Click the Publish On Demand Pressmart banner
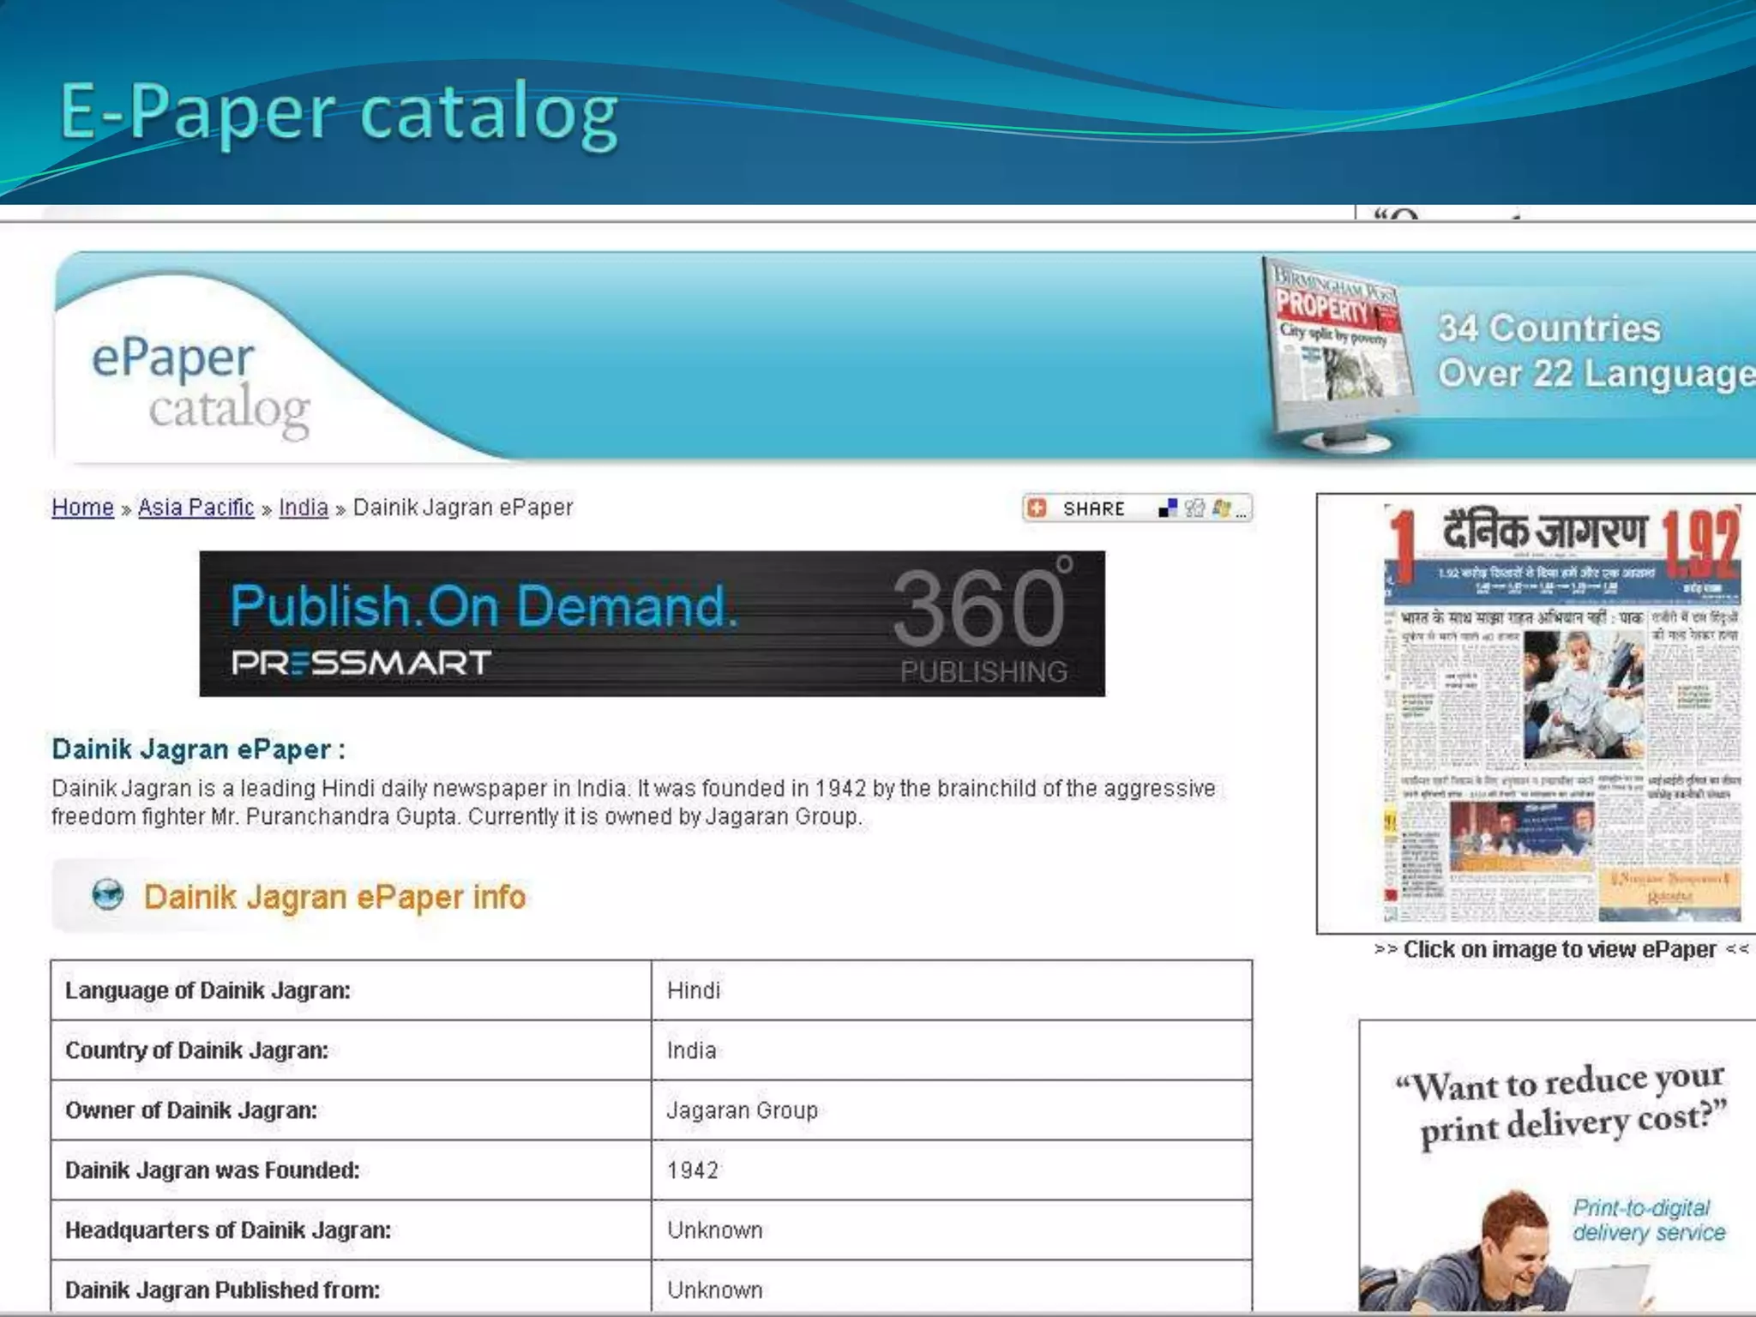The width and height of the screenshot is (1756, 1317). [652, 623]
